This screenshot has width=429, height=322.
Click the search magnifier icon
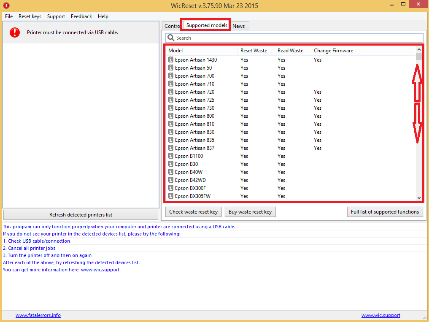(x=171, y=38)
